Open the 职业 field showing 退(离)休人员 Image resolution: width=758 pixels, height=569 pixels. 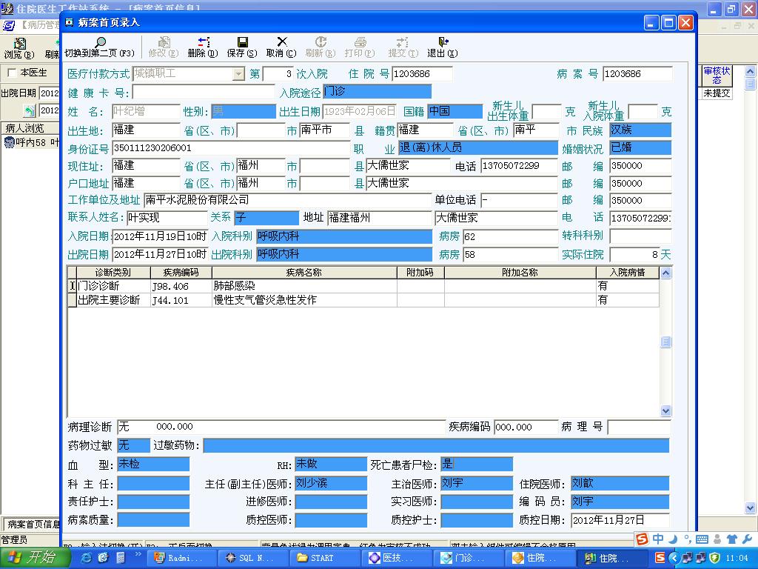click(x=478, y=147)
